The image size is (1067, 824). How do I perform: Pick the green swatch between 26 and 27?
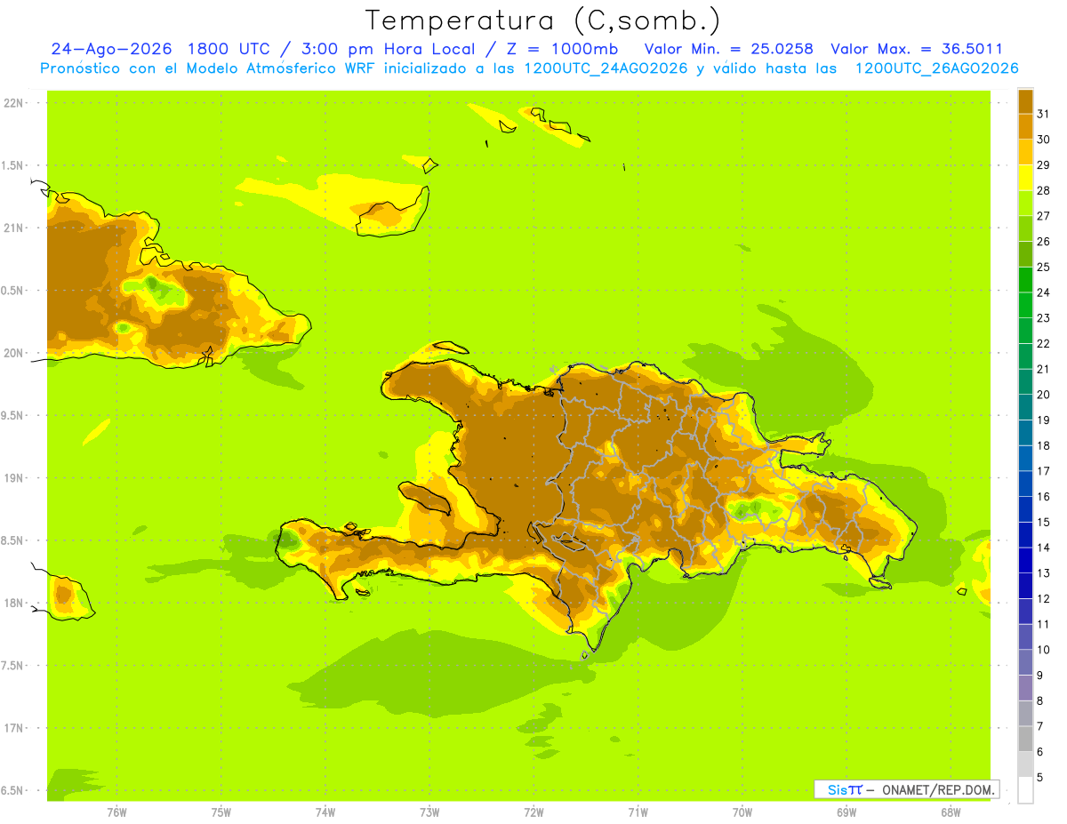pyautogui.click(x=1025, y=228)
